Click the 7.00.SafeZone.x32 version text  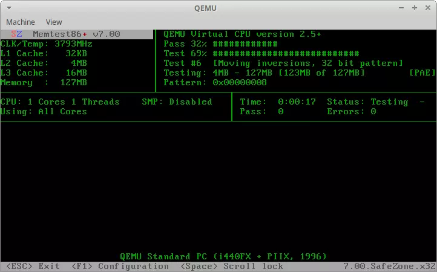click(390, 266)
